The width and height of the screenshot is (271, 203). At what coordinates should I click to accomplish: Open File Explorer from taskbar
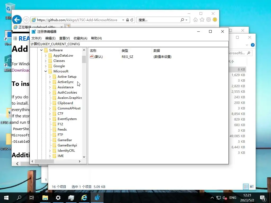[45, 198]
